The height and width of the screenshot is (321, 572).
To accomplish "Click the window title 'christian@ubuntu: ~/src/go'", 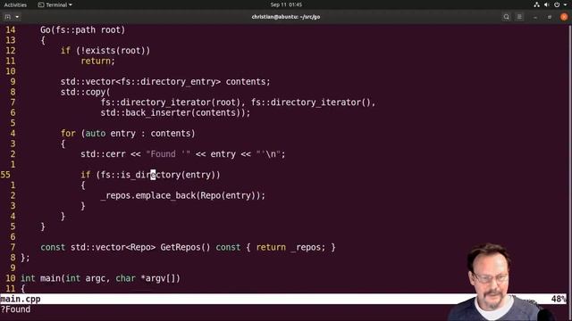I will [x=286, y=17].
